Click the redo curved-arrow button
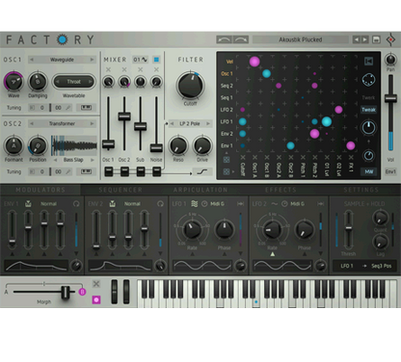This screenshot has height=362, width=401. pos(241,39)
